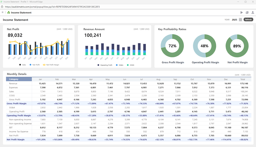Screen dimensions: 256x147
Task: Toggle Net Profit Margin legend item
Action: [x=51, y=65]
